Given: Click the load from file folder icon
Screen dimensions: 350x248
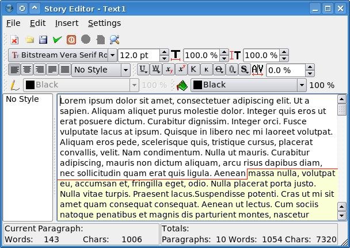Looking at the screenshot, I should (x=29, y=40).
